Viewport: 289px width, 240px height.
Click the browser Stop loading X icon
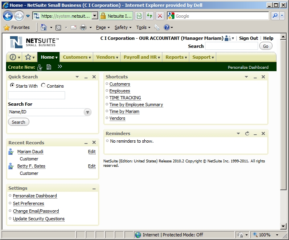point(160,16)
